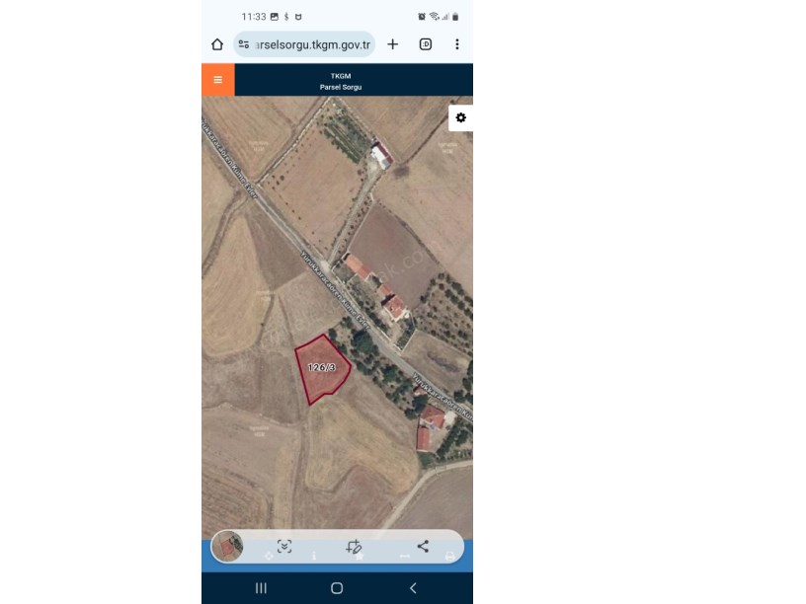
Task: Tap the scroll capture icon
Action: [x=284, y=546]
